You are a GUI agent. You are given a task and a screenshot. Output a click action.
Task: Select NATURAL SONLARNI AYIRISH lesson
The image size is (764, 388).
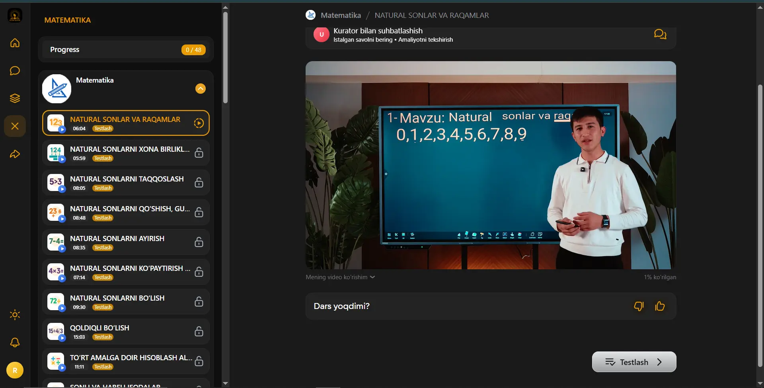click(126, 242)
